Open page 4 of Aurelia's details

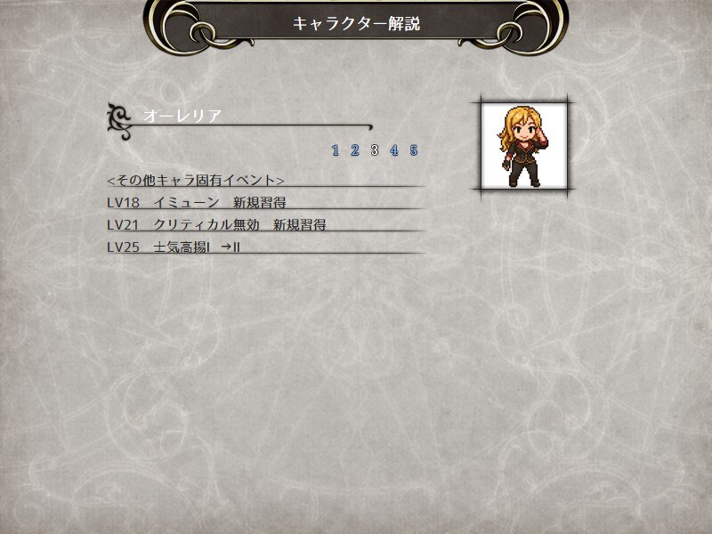pos(393,150)
